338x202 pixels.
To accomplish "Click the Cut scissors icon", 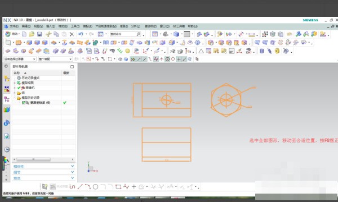I will point(48,34).
